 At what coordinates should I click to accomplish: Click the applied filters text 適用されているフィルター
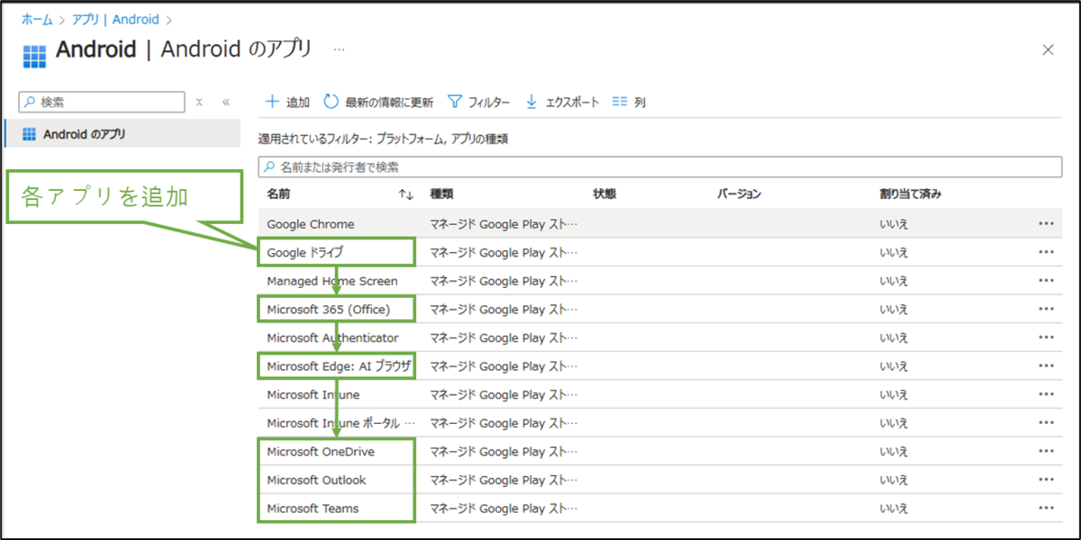383,139
